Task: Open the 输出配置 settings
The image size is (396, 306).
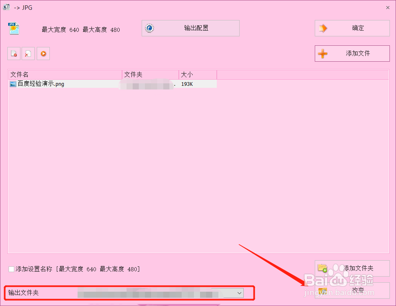Action: tap(190, 28)
